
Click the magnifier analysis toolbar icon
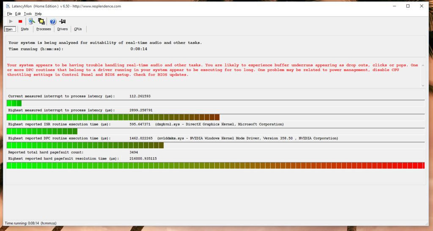(x=32, y=22)
